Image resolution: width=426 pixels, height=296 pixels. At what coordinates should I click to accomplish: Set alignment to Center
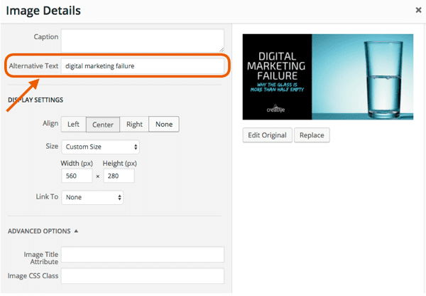(x=103, y=125)
